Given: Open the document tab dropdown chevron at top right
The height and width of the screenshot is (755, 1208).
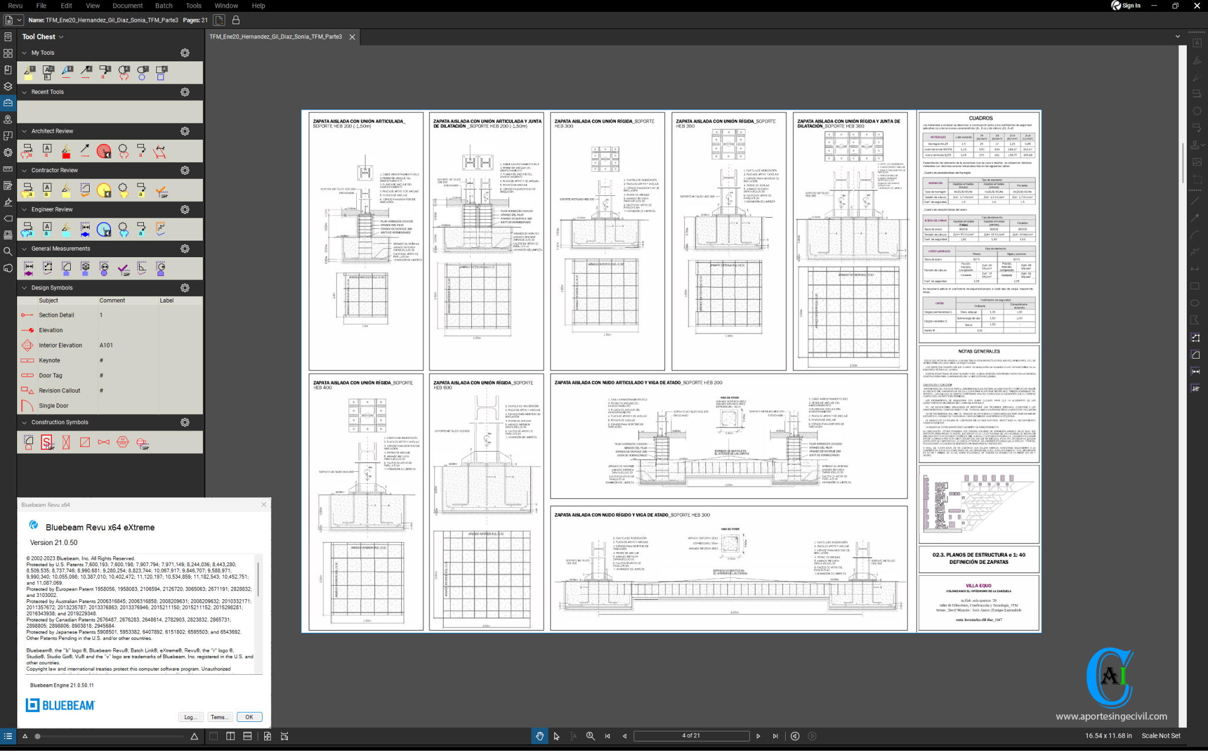Looking at the screenshot, I should coord(1177,37).
